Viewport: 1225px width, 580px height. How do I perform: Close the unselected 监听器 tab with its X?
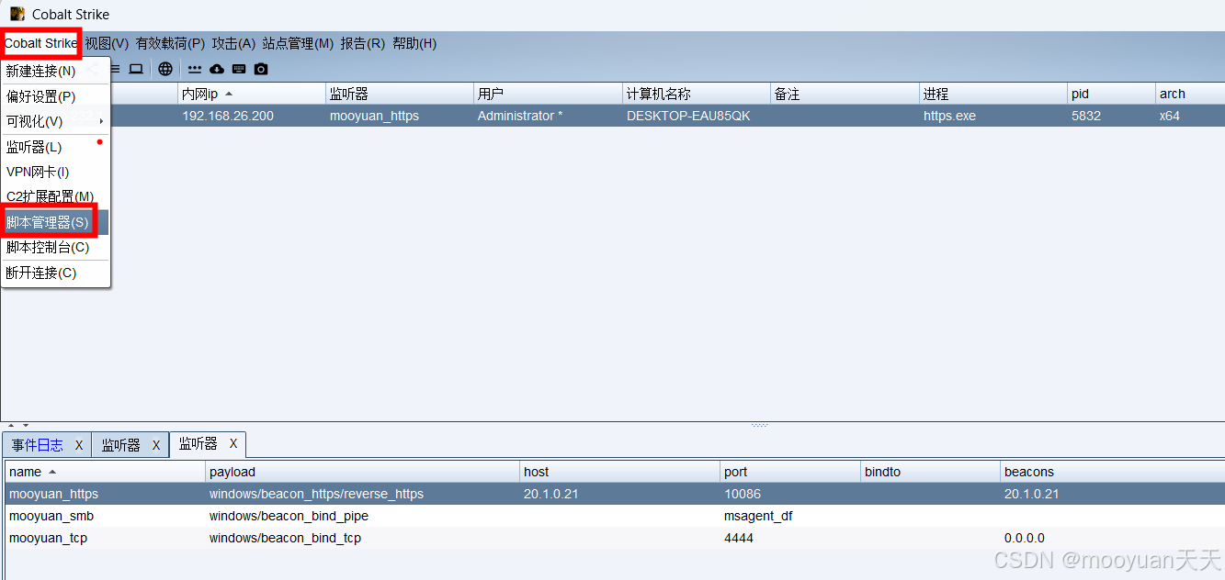point(156,445)
